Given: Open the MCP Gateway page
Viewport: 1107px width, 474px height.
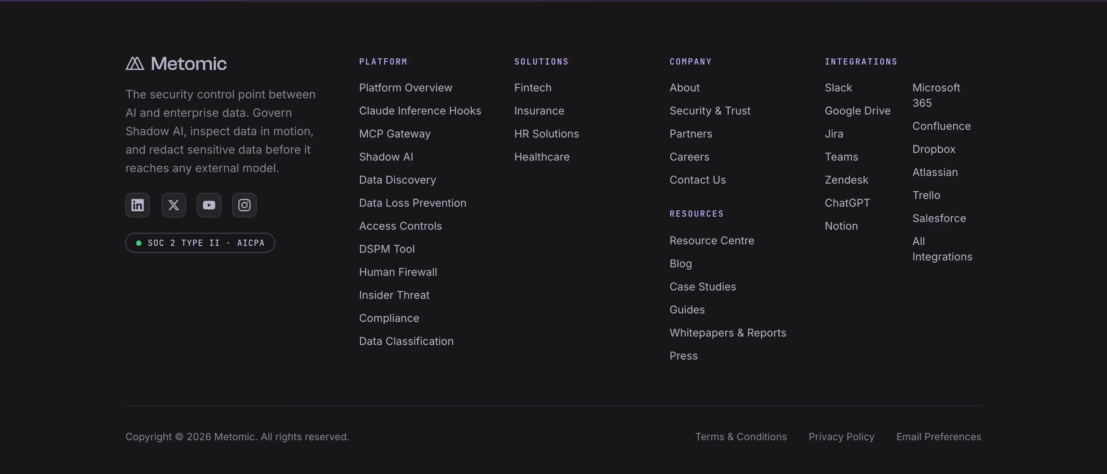Looking at the screenshot, I should [x=395, y=134].
